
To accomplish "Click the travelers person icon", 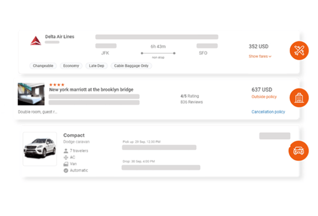I will (x=66, y=151).
